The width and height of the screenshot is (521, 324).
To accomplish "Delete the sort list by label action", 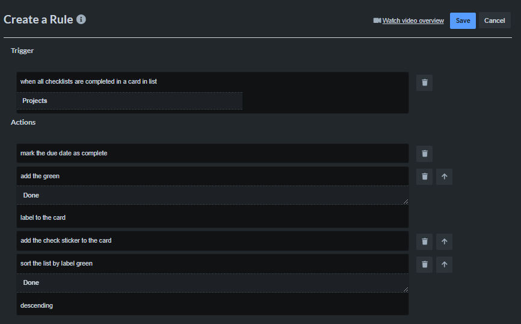I will pyautogui.click(x=424, y=264).
